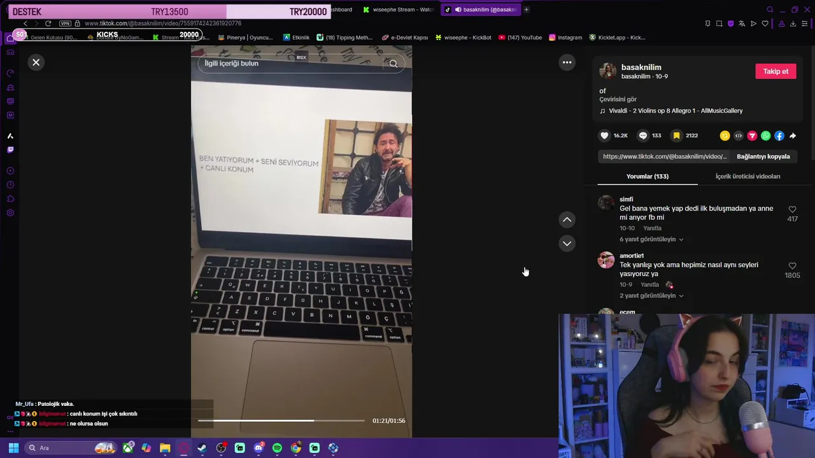Open Twitch icon in browser sidebar
The width and height of the screenshot is (815, 458).
(x=10, y=150)
